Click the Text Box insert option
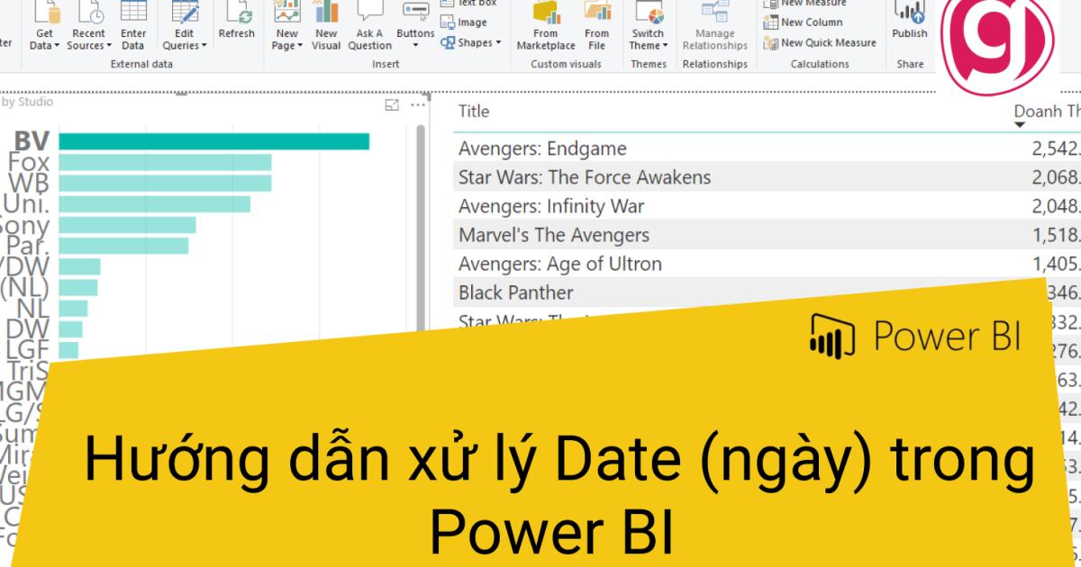 [x=468, y=4]
